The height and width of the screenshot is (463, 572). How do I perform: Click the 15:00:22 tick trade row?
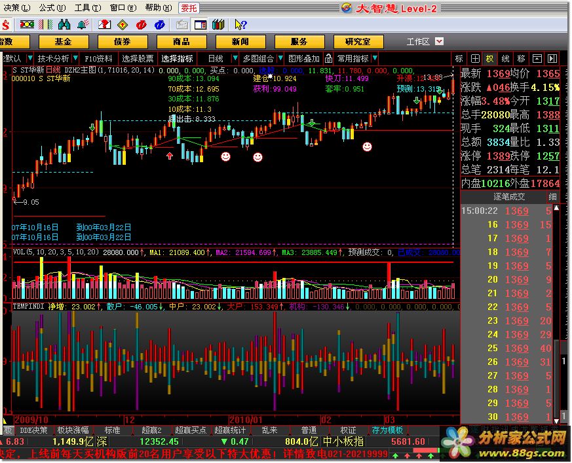coord(506,211)
